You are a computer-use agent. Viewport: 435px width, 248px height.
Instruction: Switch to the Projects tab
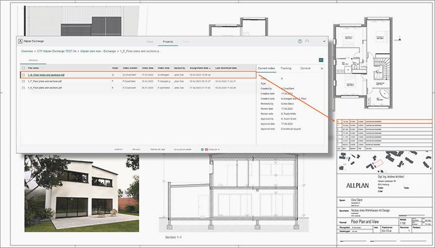point(168,42)
